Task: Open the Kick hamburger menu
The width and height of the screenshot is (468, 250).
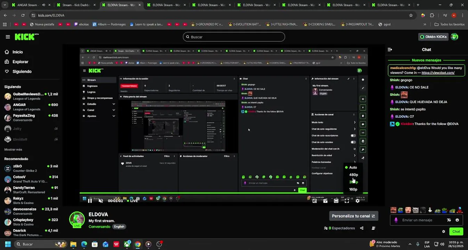Action: [8, 37]
